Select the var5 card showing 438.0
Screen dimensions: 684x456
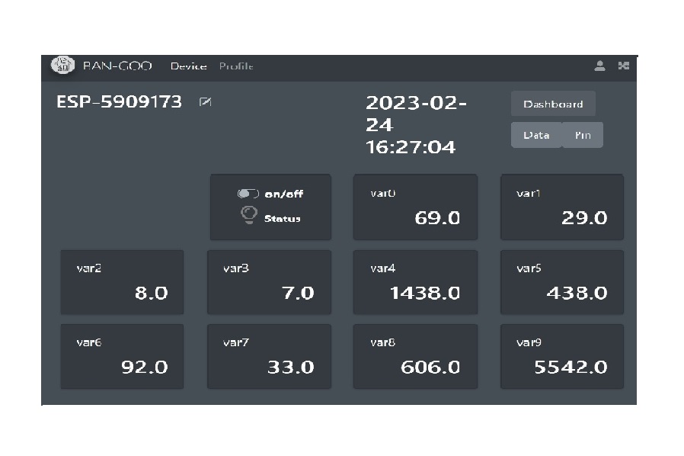click(561, 281)
